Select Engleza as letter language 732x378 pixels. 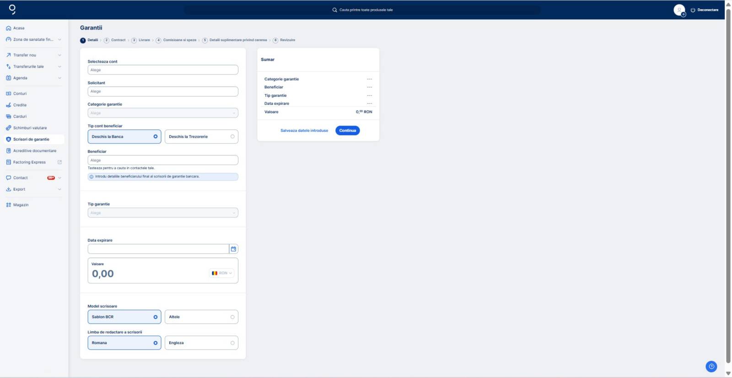click(201, 343)
